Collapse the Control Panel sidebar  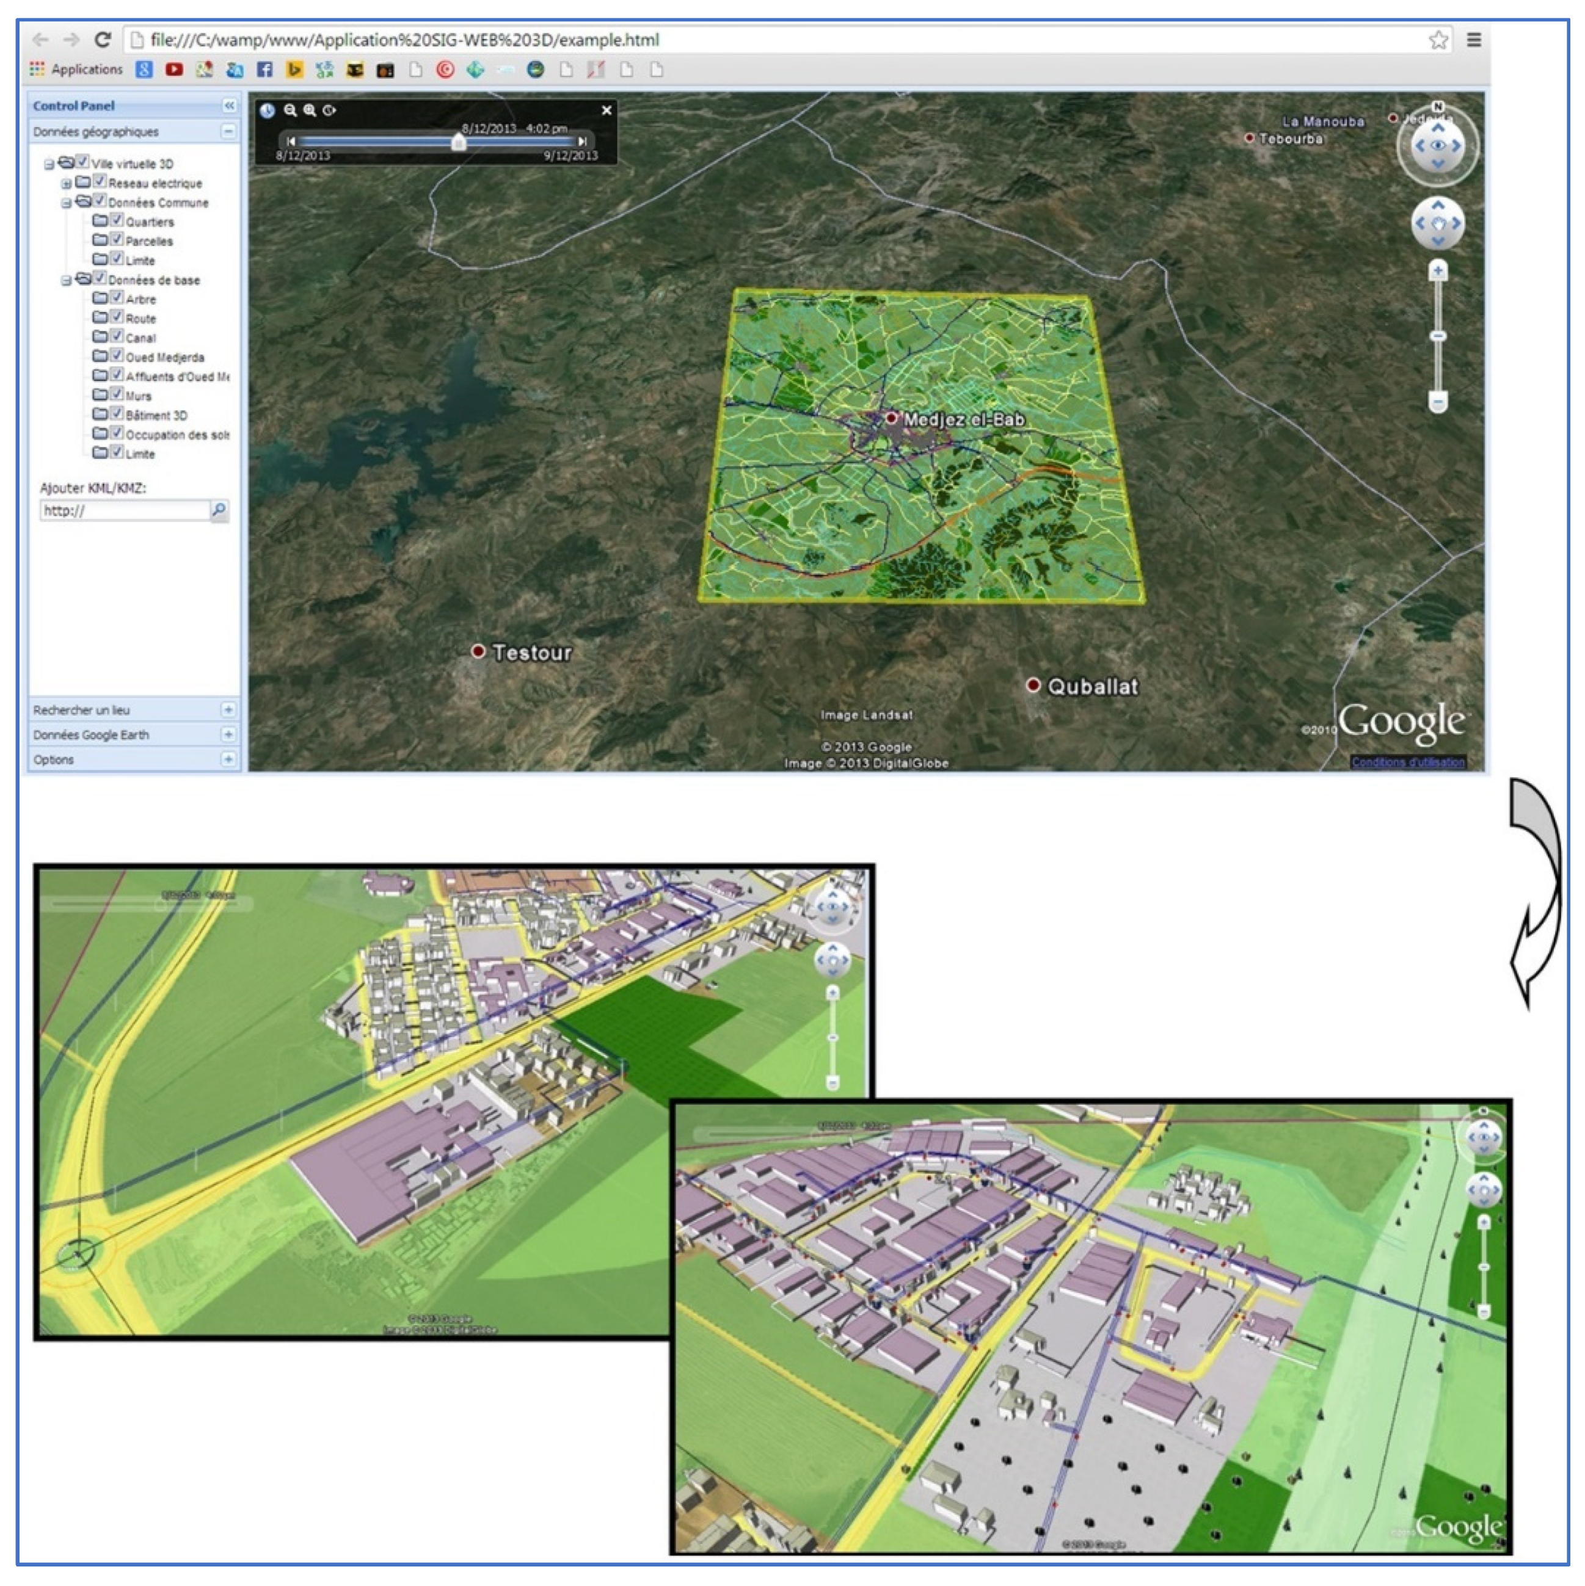(x=229, y=105)
